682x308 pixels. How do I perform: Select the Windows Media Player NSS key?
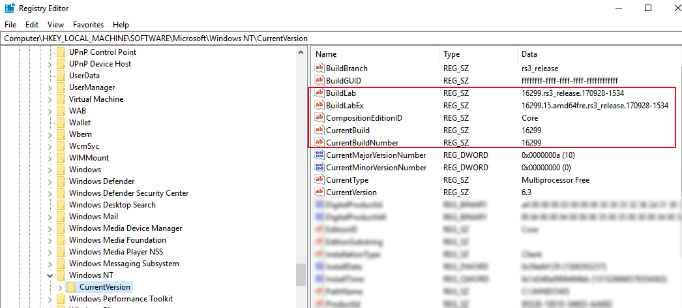pos(116,252)
